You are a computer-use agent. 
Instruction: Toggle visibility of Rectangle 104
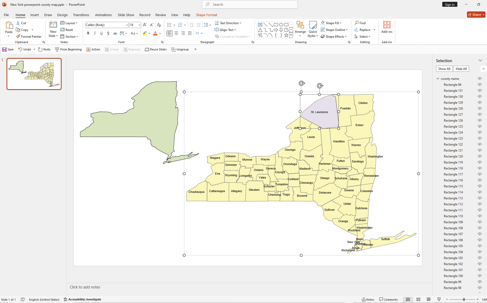pyautogui.click(x=480, y=252)
